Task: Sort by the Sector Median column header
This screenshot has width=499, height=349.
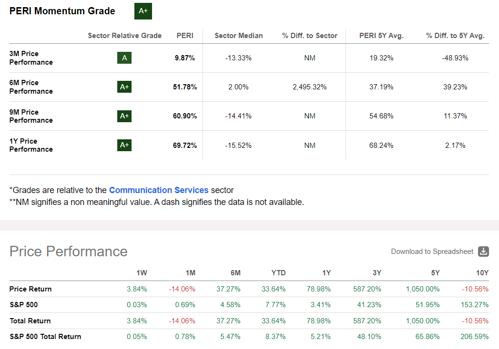Action: click(x=238, y=36)
